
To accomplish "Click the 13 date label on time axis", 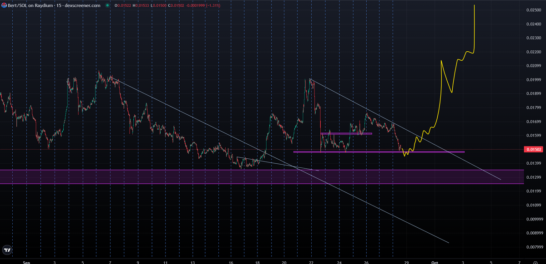I will 193,262.
